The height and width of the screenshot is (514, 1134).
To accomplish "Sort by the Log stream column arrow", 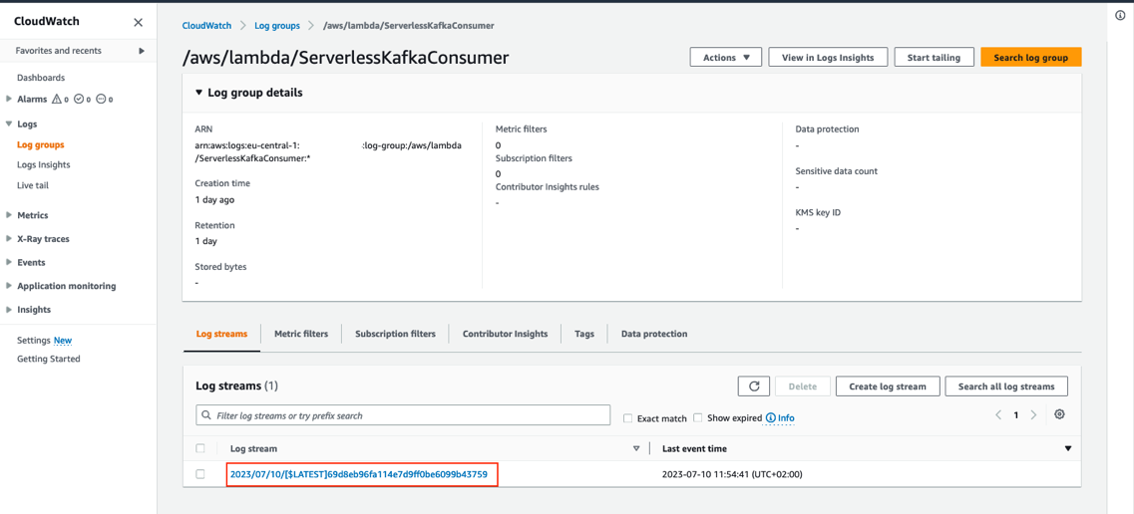I will (x=636, y=448).
